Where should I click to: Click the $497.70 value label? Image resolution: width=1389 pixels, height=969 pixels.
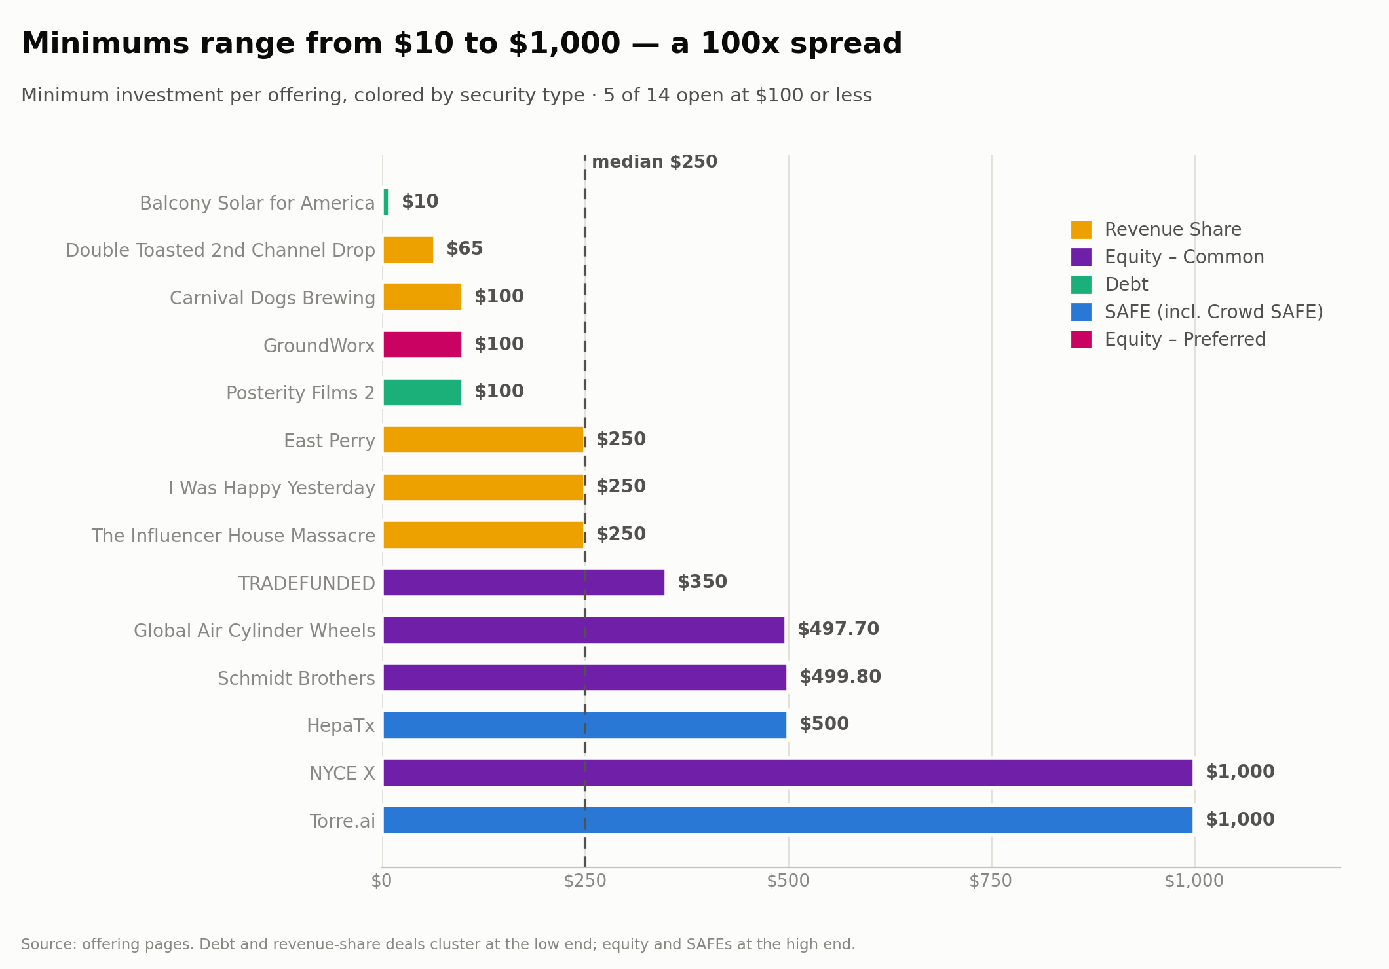click(x=838, y=629)
